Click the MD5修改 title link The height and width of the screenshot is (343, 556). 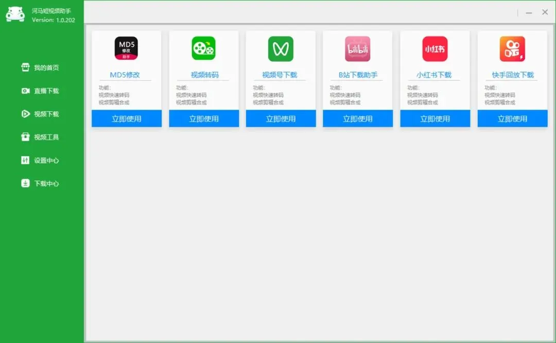coord(125,75)
